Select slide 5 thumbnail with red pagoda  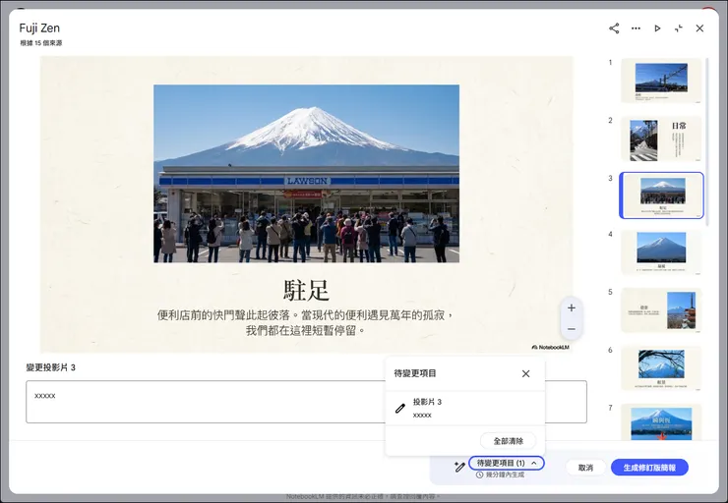(661, 310)
